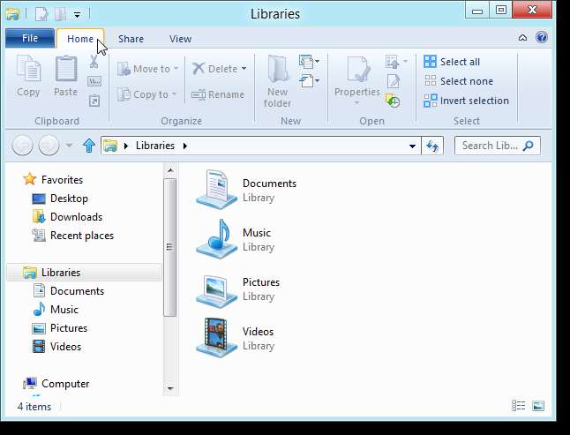Image resolution: width=570 pixels, height=435 pixels.
Task: Switch to Details view icon in status bar
Action: [x=518, y=406]
